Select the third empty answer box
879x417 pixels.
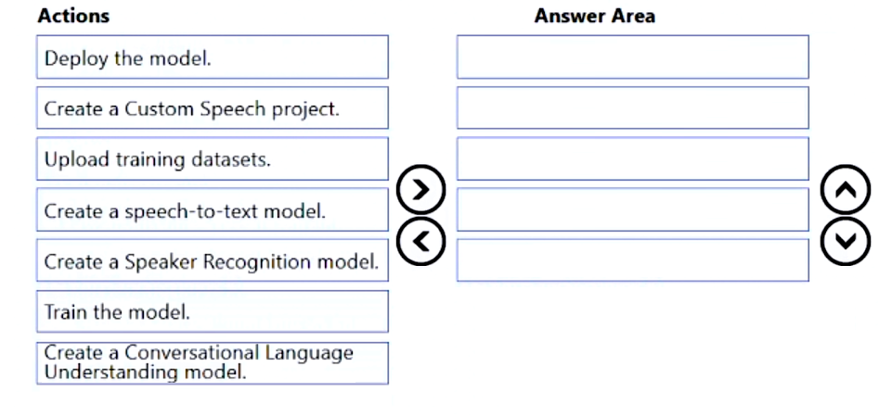coord(632,159)
